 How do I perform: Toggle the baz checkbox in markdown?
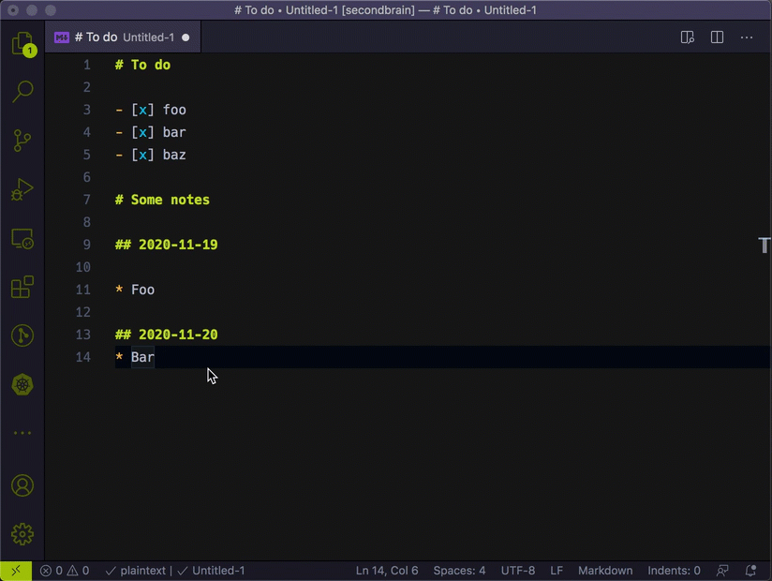coord(143,155)
